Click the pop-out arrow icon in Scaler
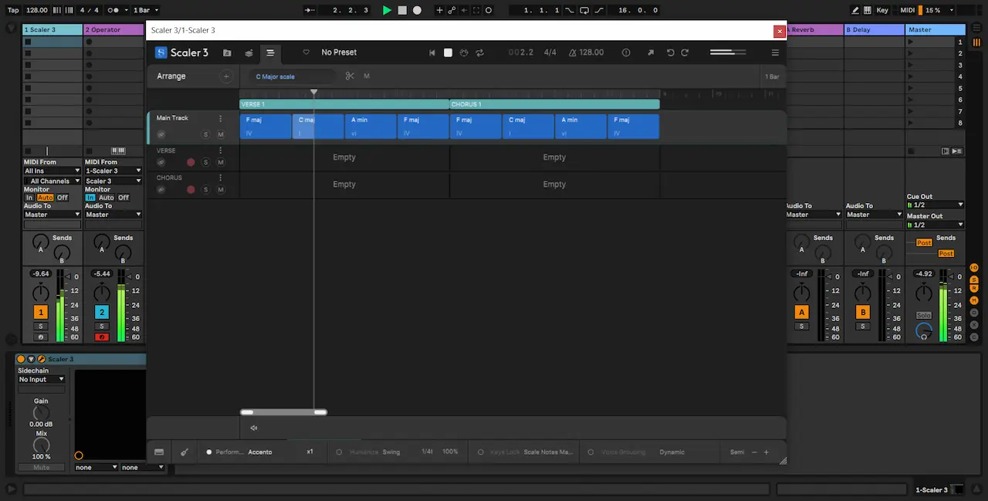This screenshot has height=501, width=988. 650,52
